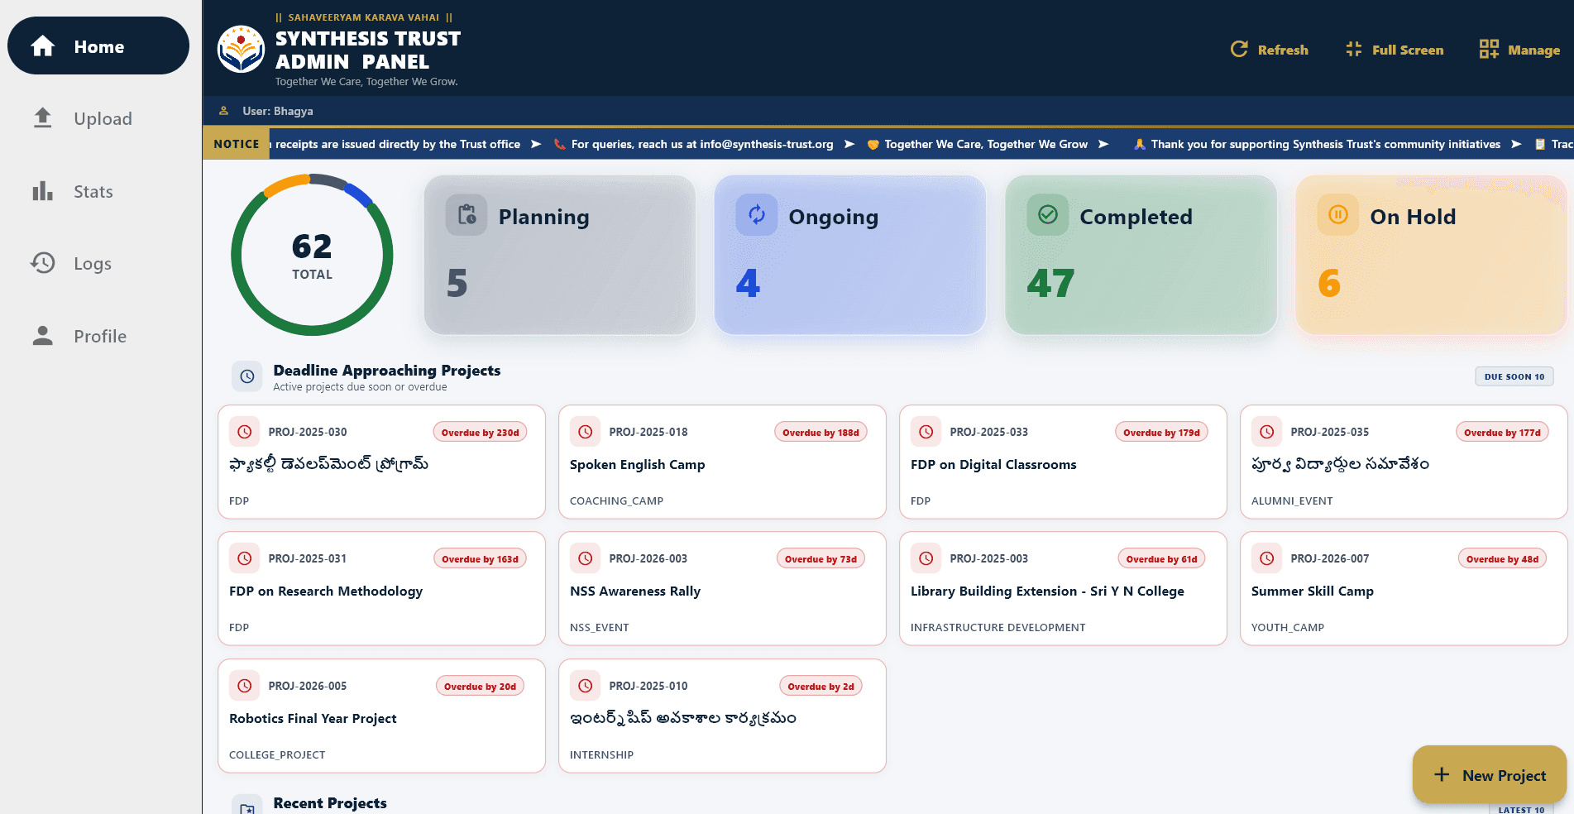Open the FDP on Digital Classrooms card
1574x814 pixels.
[1063, 462]
